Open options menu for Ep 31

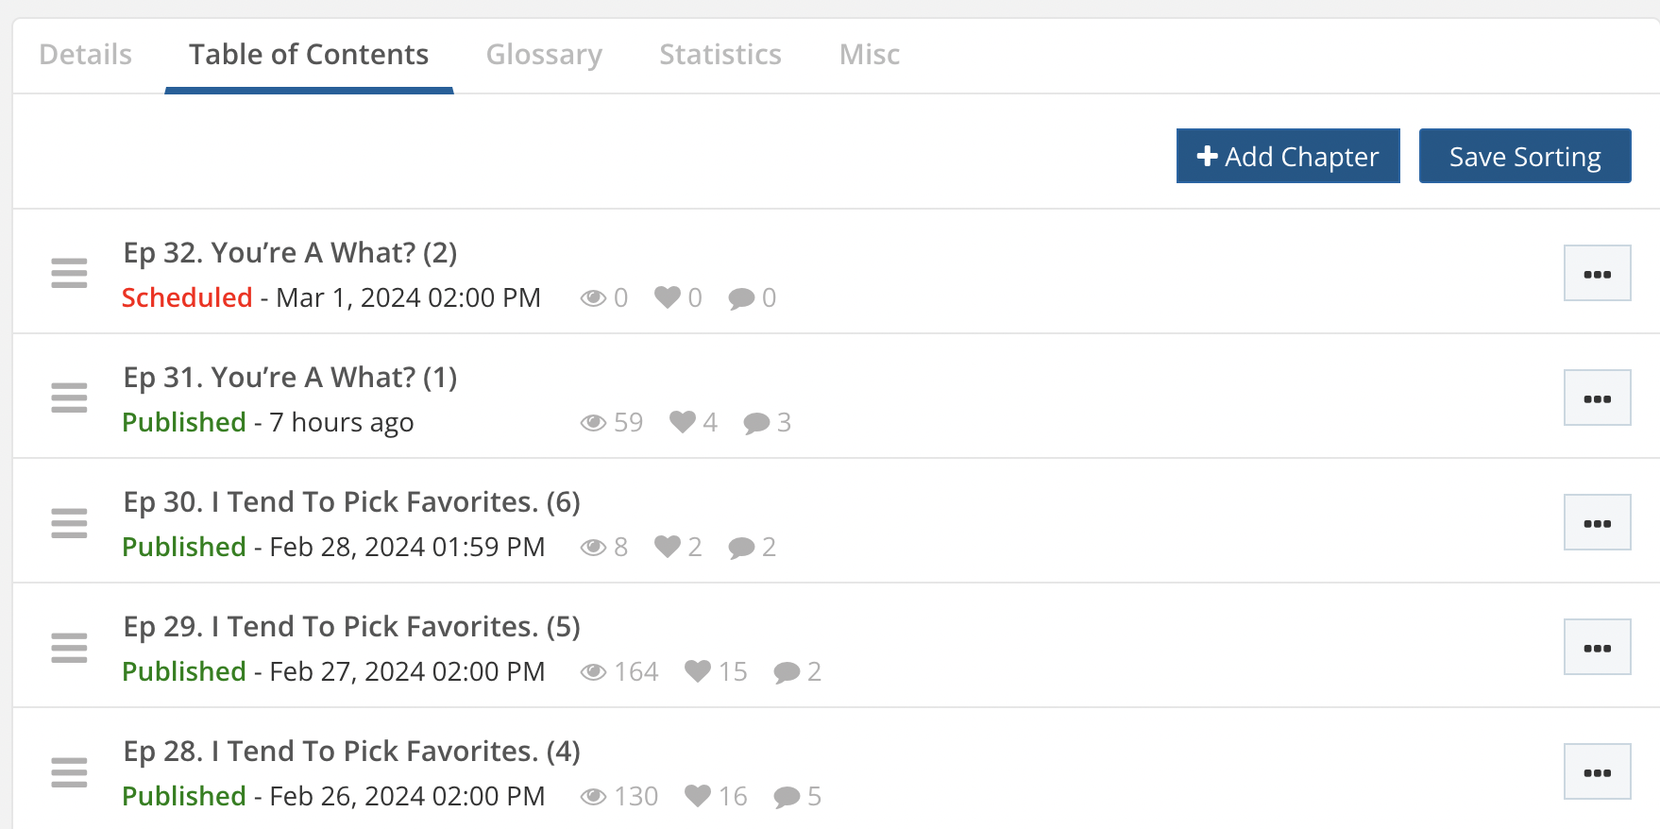click(x=1597, y=398)
